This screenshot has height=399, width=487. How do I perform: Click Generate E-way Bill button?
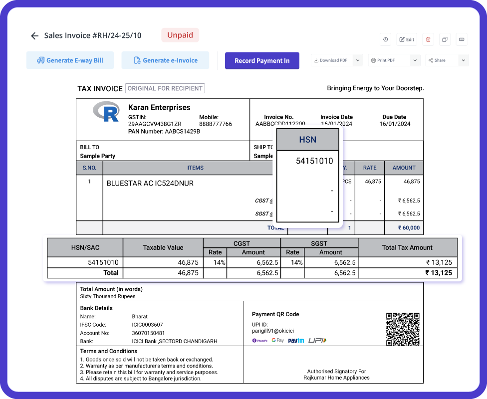70,60
